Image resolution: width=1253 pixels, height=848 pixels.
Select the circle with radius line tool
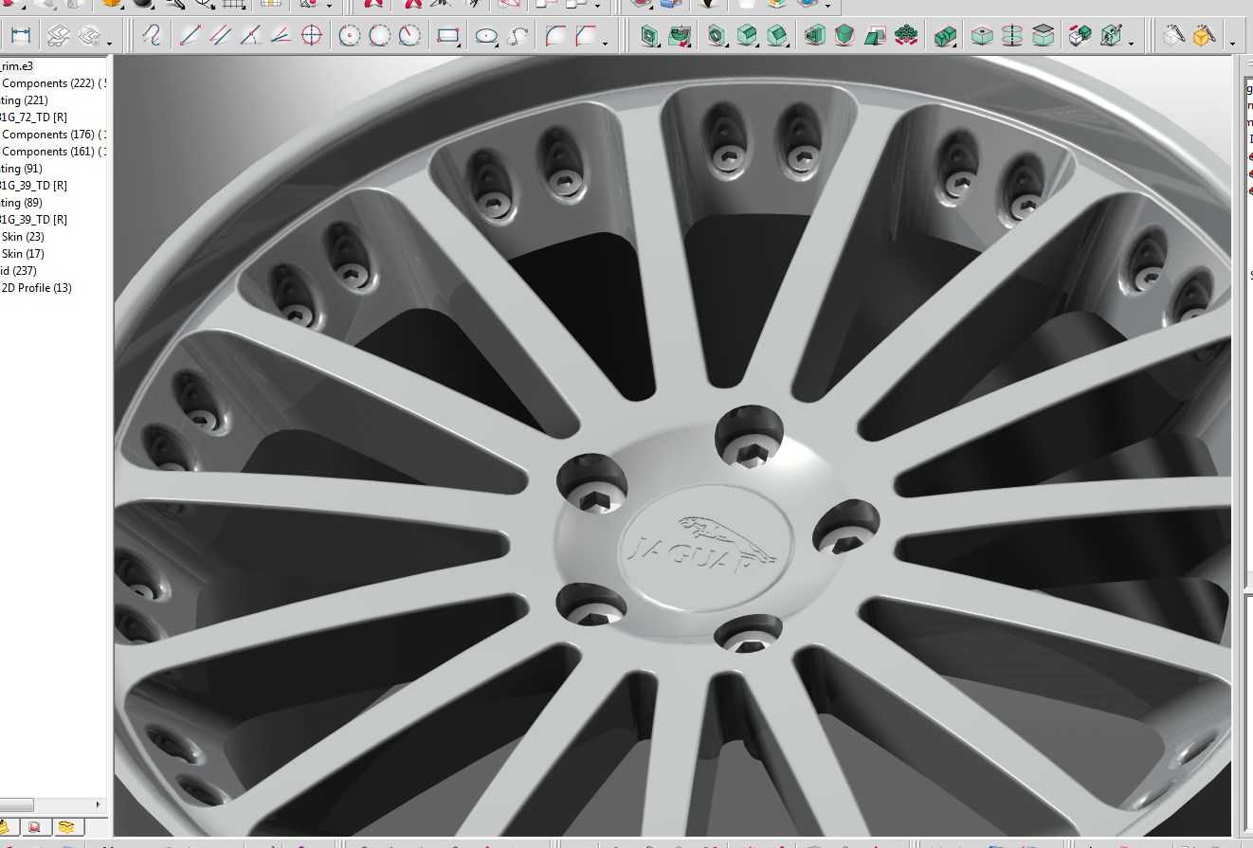[409, 37]
